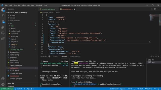Screen dimensions: 161x90
Task: Change indentation via Spaces: 2
Action: (x=123, y=89)
